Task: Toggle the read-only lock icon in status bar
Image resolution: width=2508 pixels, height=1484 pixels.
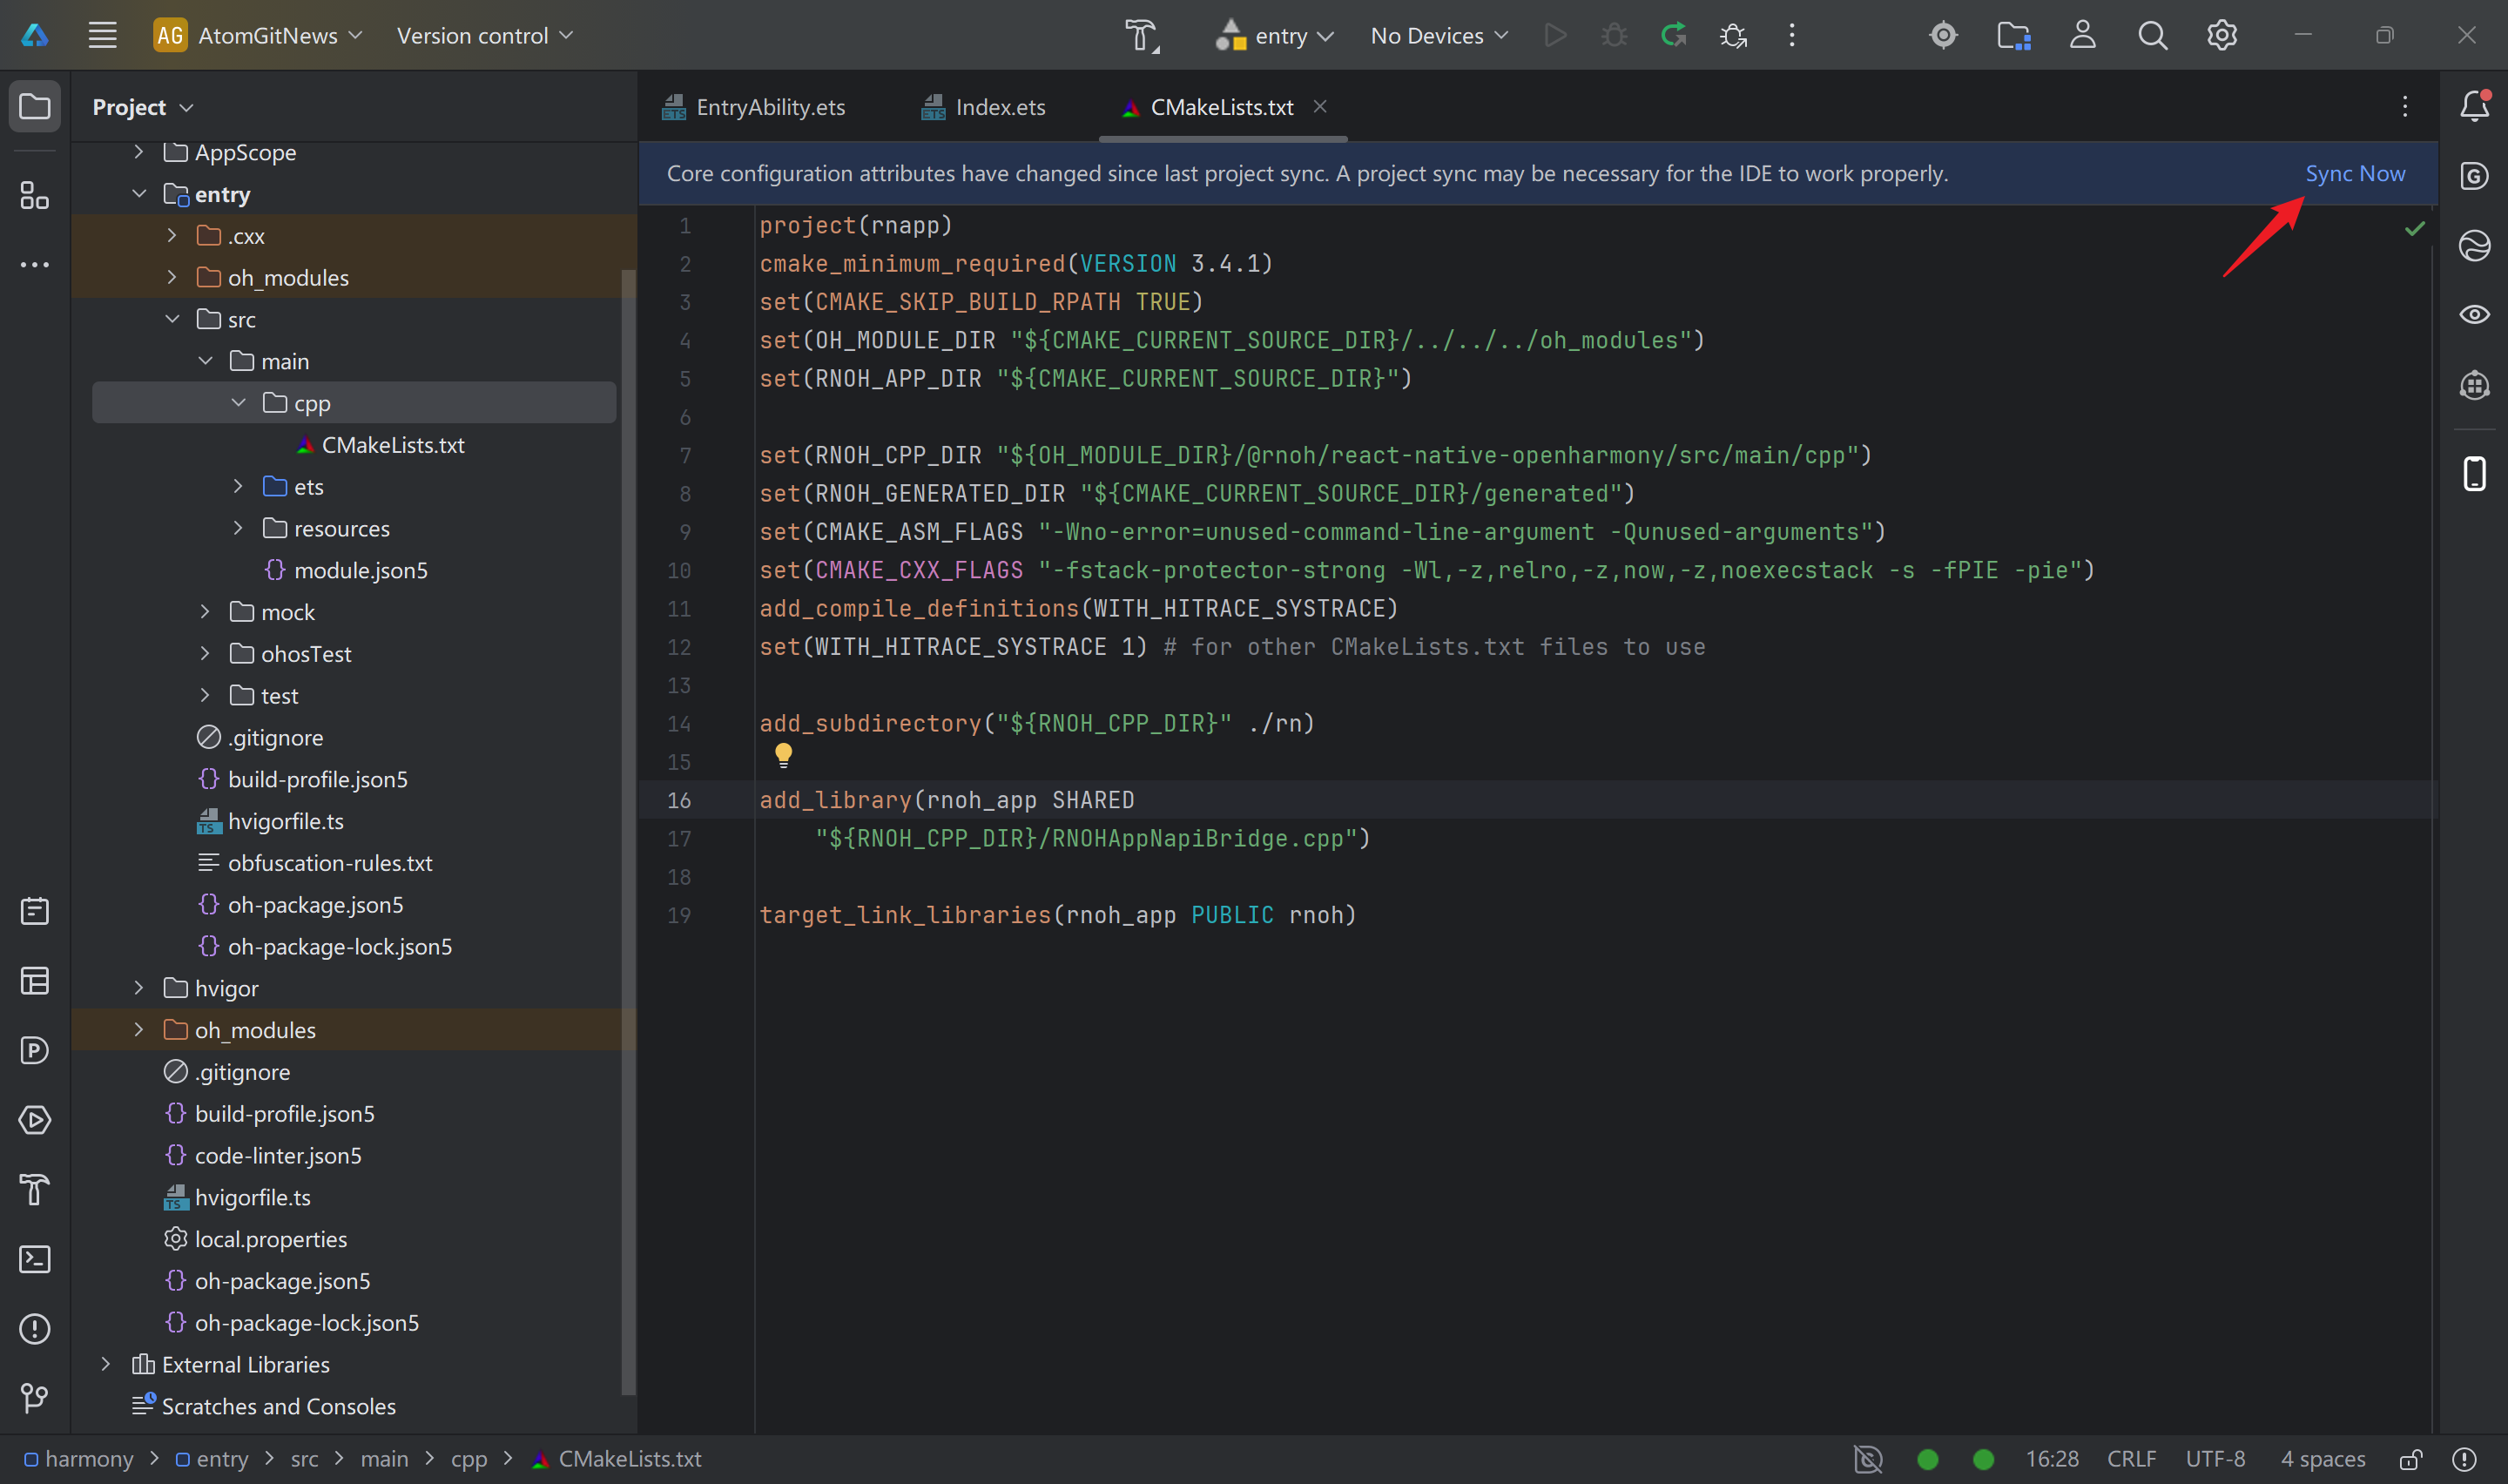Action: tap(2410, 1459)
